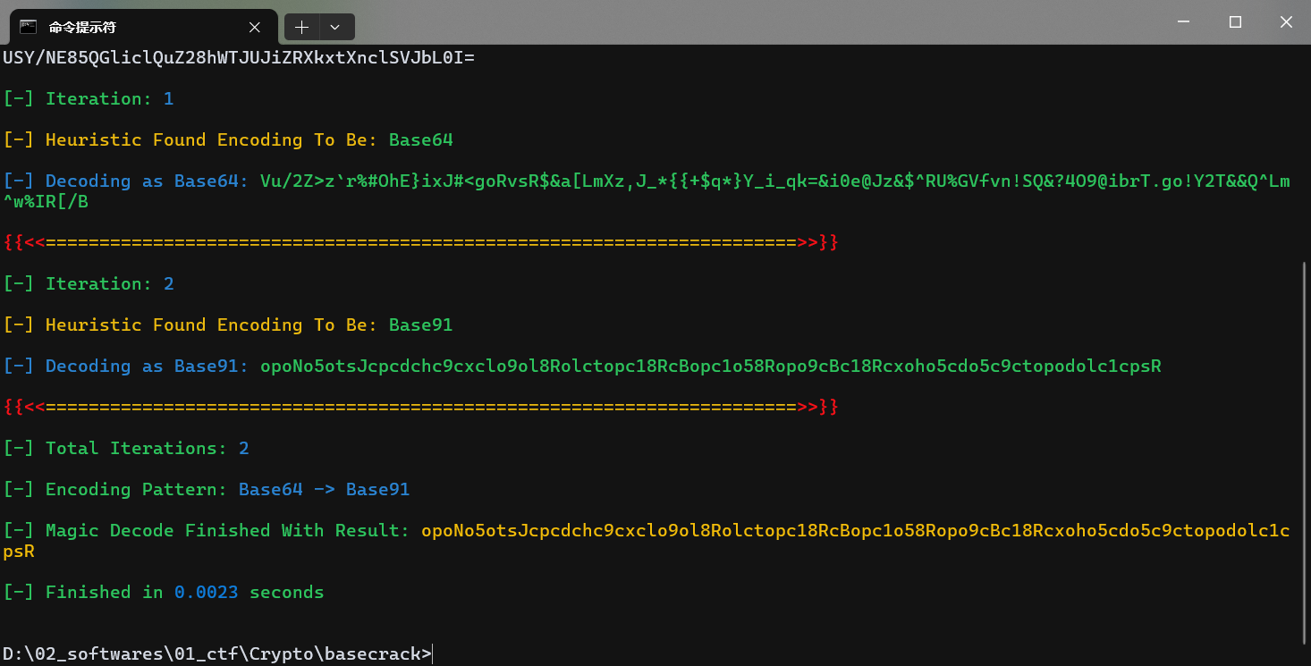Click the 'Encoding Pattern: Base64 -> Base91' line
Screen dimensions: 1311x666
tap(207, 490)
